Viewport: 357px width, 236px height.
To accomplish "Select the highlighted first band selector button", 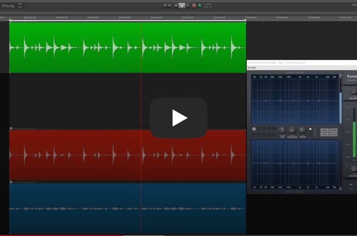I will point(254,129).
